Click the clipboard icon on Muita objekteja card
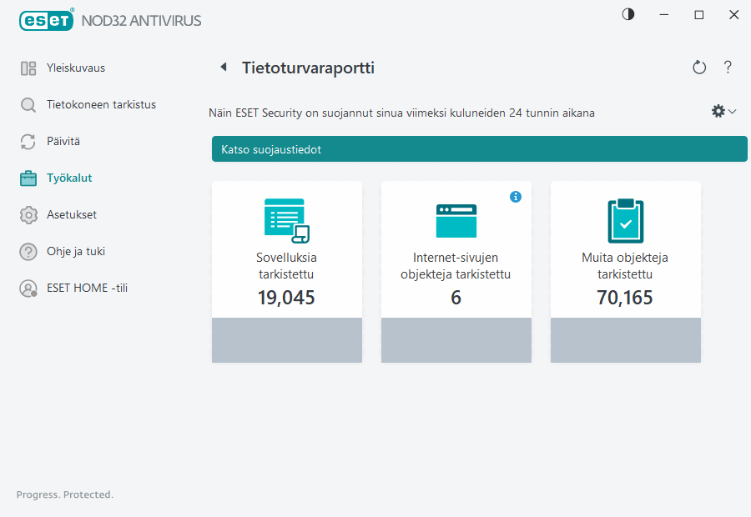 [x=625, y=219]
